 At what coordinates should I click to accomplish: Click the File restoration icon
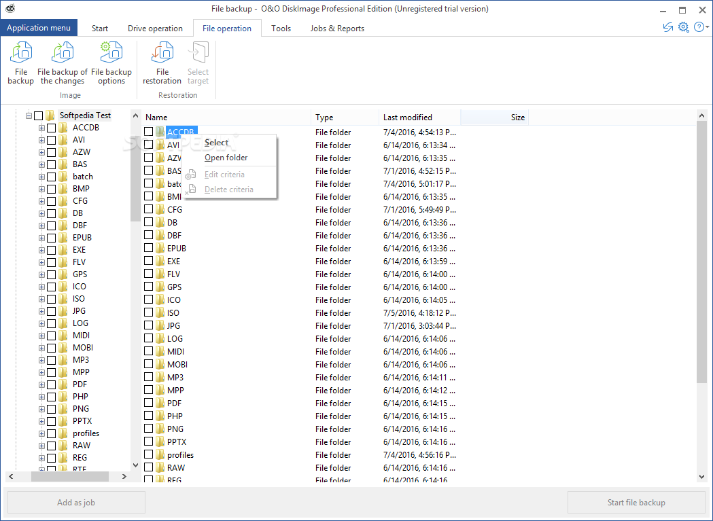pyautogui.click(x=162, y=52)
